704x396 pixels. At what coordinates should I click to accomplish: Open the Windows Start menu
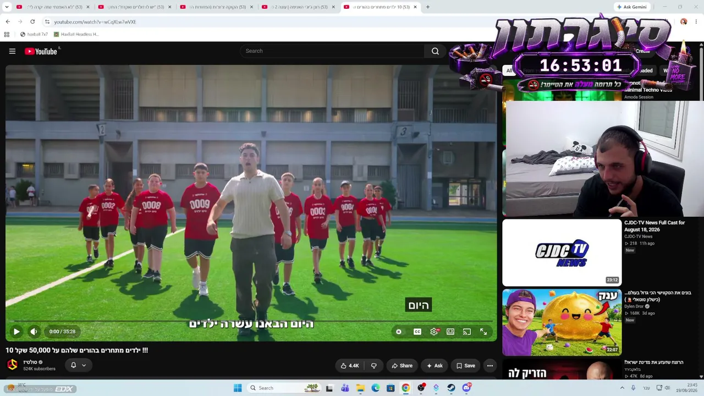pos(238,388)
